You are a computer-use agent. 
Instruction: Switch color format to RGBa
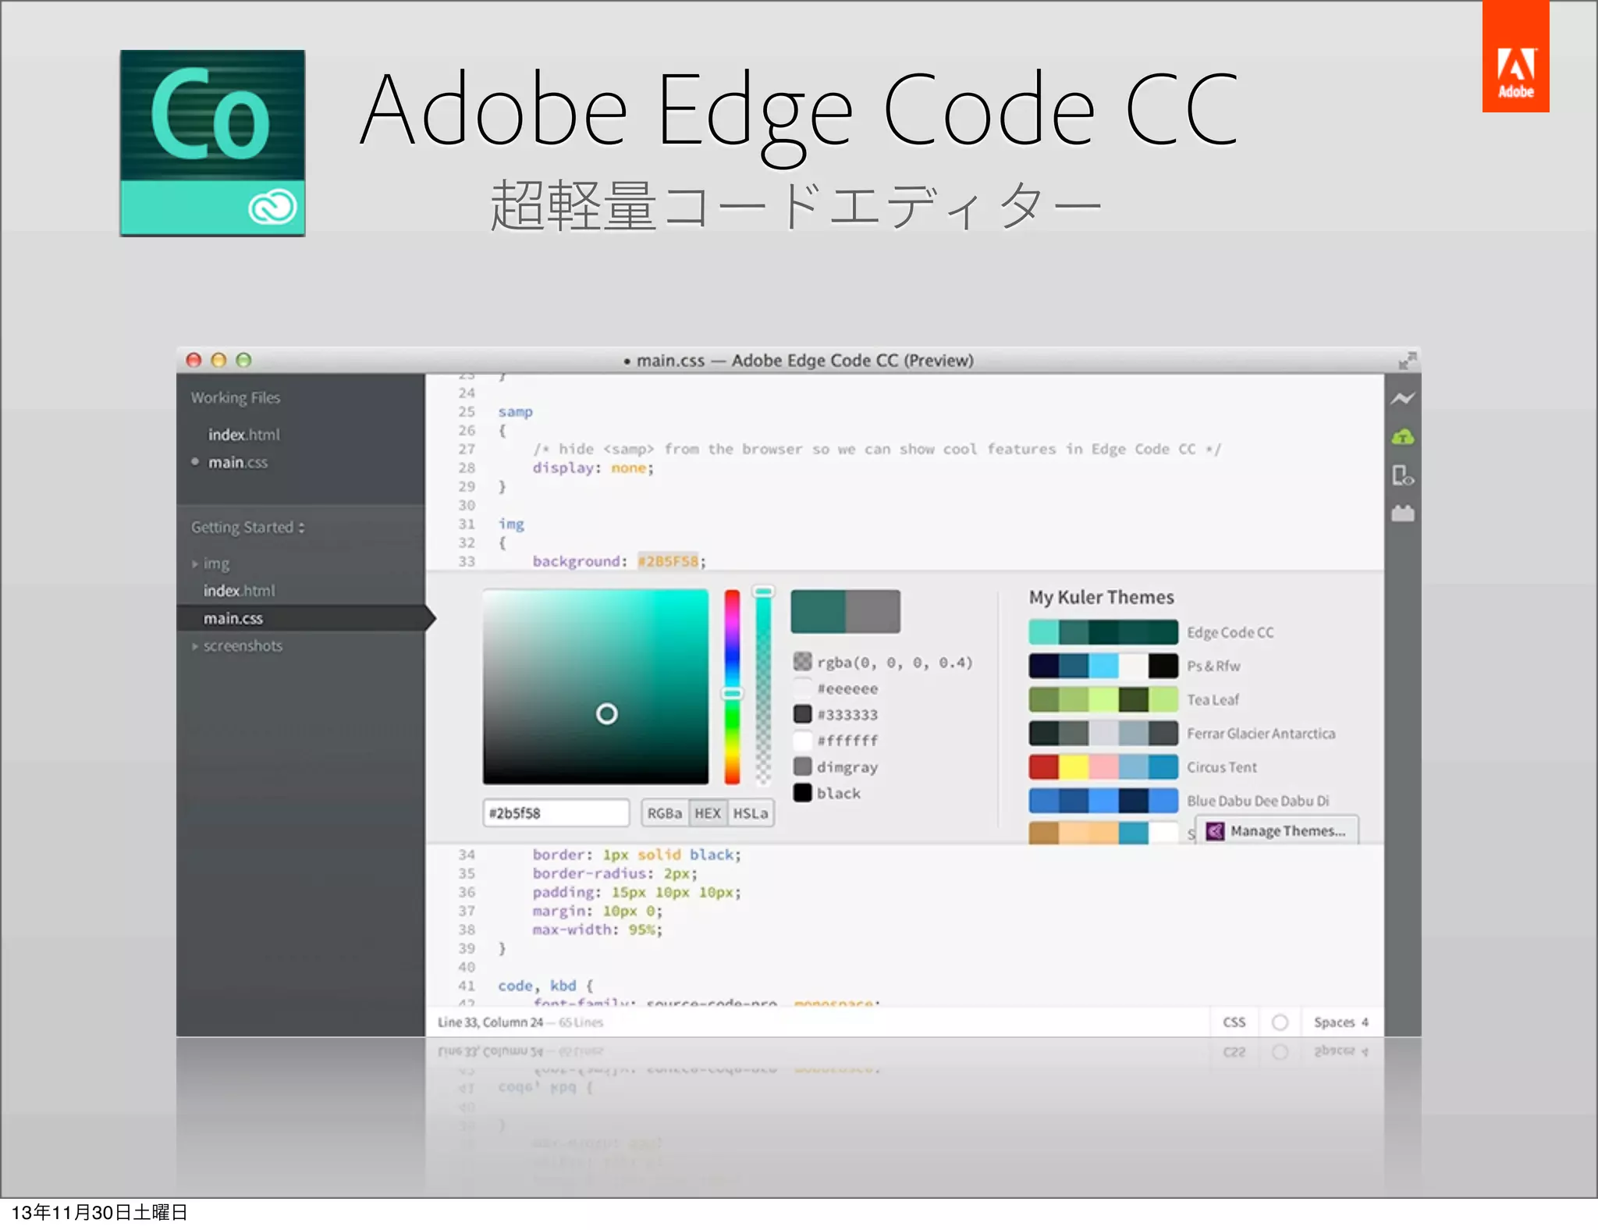click(x=665, y=813)
